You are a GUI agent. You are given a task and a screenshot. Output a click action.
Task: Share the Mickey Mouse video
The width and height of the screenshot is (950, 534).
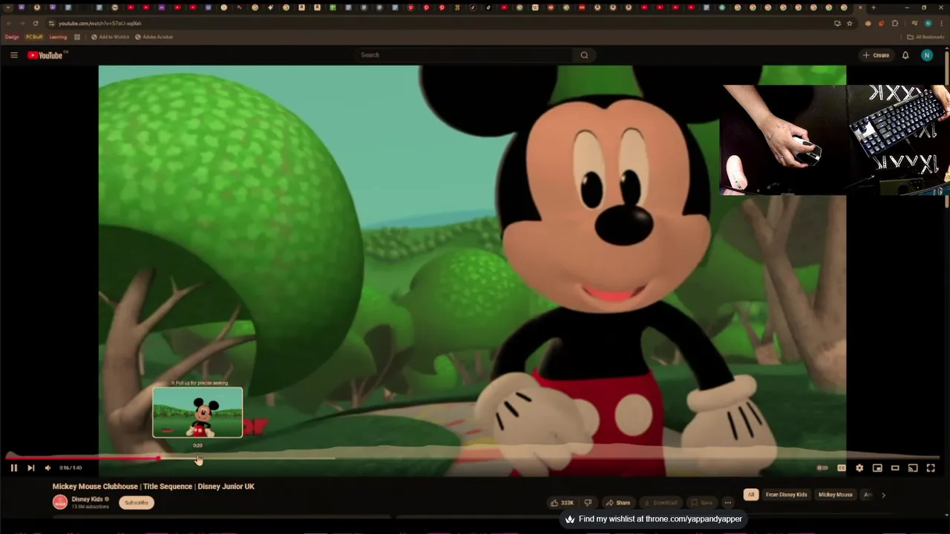pyautogui.click(x=617, y=503)
